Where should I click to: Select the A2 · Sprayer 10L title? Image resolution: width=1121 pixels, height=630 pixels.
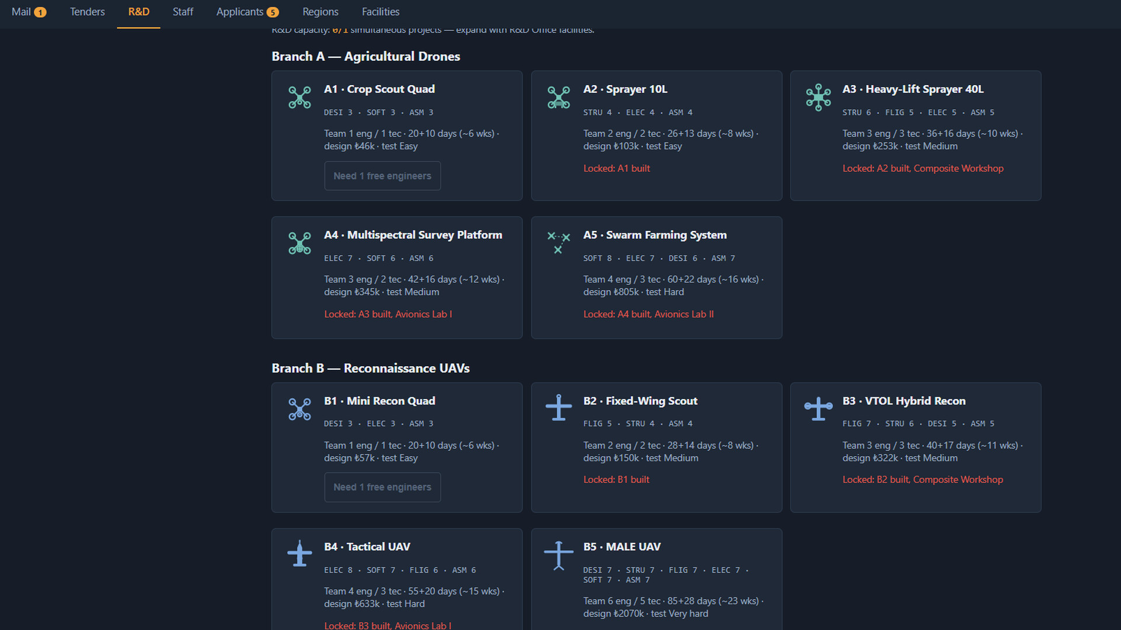click(x=625, y=89)
